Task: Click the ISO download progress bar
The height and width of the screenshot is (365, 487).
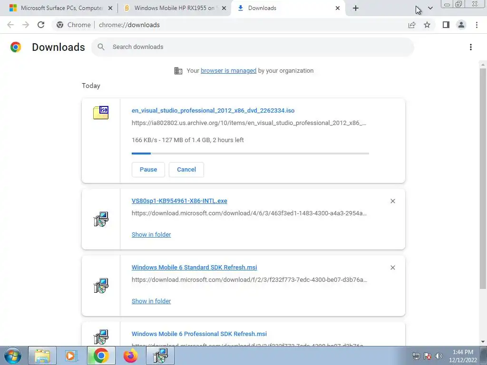Action: [x=250, y=154]
